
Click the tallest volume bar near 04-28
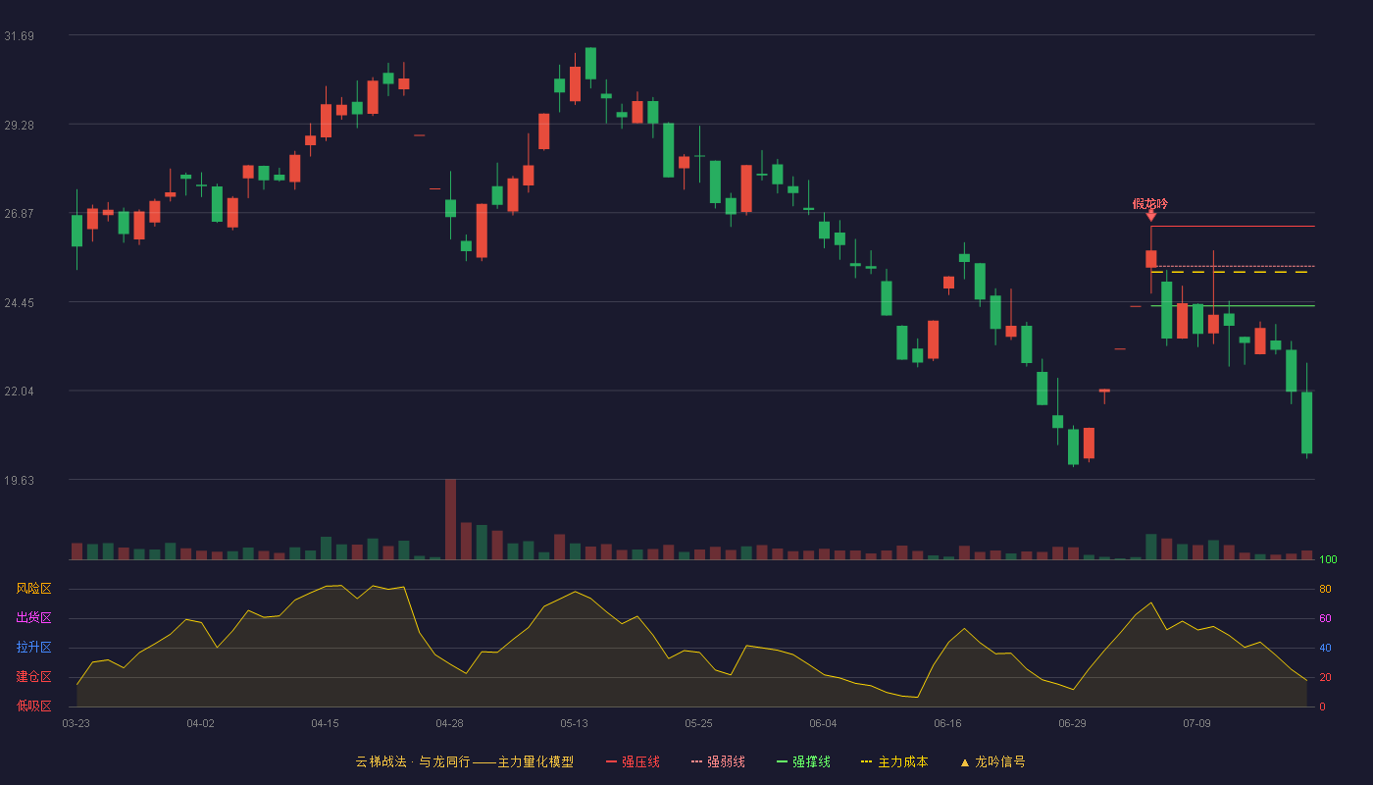click(x=450, y=519)
